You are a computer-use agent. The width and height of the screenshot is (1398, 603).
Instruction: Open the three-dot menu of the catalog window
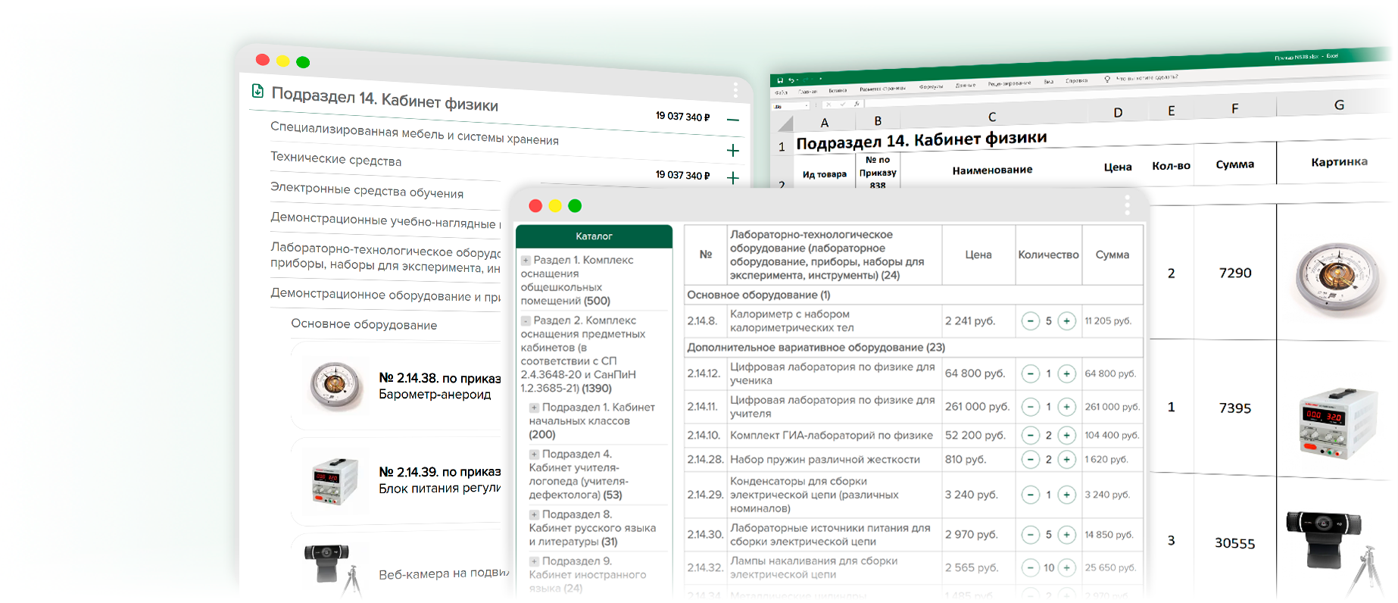click(x=1127, y=205)
